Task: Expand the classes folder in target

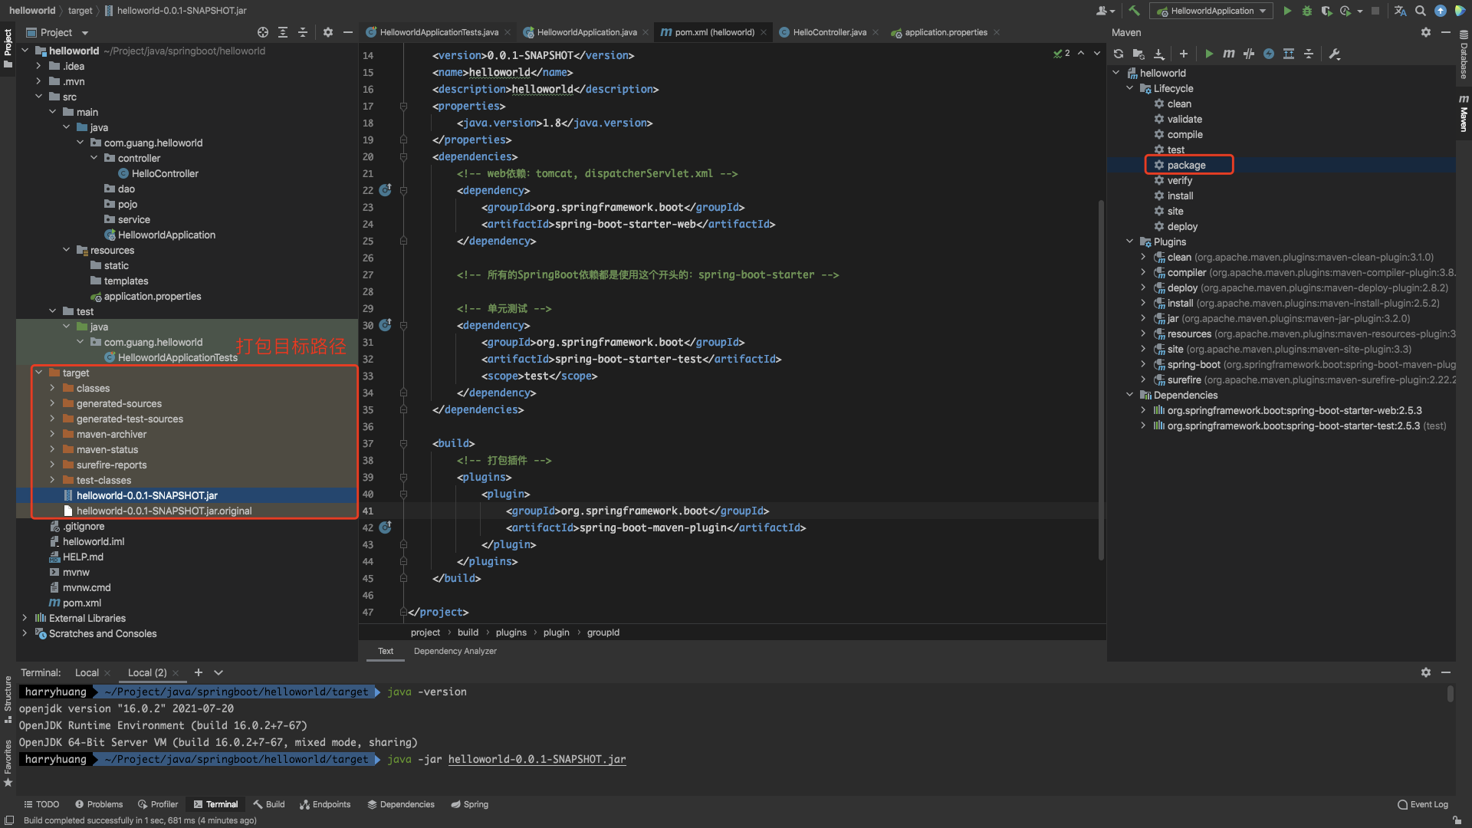Action: tap(52, 388)
